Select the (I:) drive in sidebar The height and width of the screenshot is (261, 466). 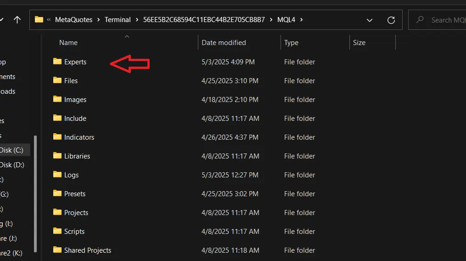[x=6, y=224]
